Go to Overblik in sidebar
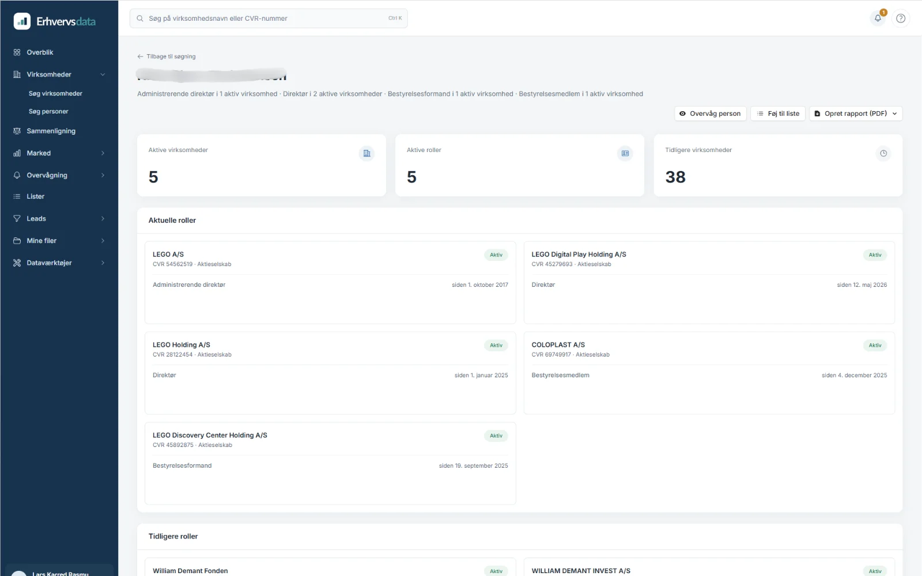The height and width of the screenshot is (576, 922). pos(40,52)
